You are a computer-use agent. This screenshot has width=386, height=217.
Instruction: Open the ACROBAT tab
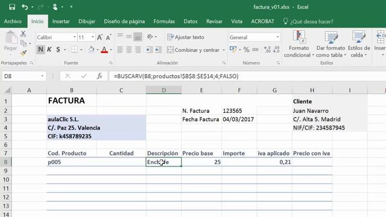pos(262,22)
